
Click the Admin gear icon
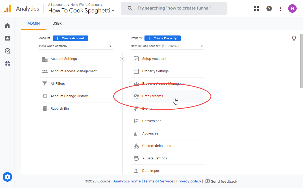point(7,177)
